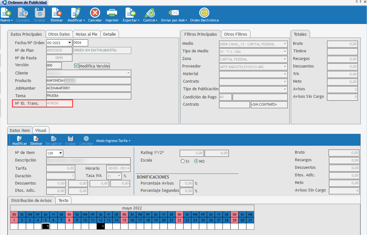Click Recuperar icon in item toolbar
The height and width of the screenshot is (235, 367).
tap(54, 138)
